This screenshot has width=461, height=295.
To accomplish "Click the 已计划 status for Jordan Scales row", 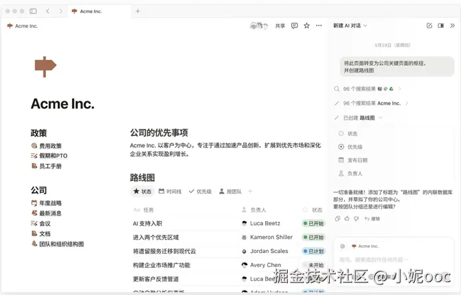I will tap(313, 251).
